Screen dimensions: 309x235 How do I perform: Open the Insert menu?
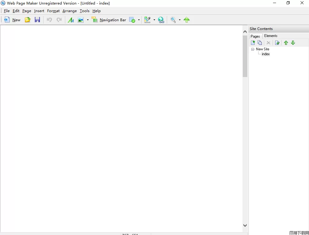click(x=39, y=11)
